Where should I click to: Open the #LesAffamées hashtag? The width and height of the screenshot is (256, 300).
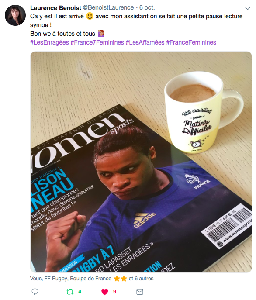click(145, 42)
